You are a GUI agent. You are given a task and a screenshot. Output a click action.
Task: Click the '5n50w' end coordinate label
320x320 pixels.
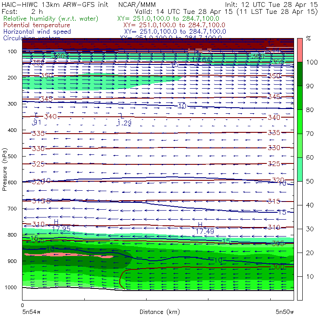[x=285, y=312]
